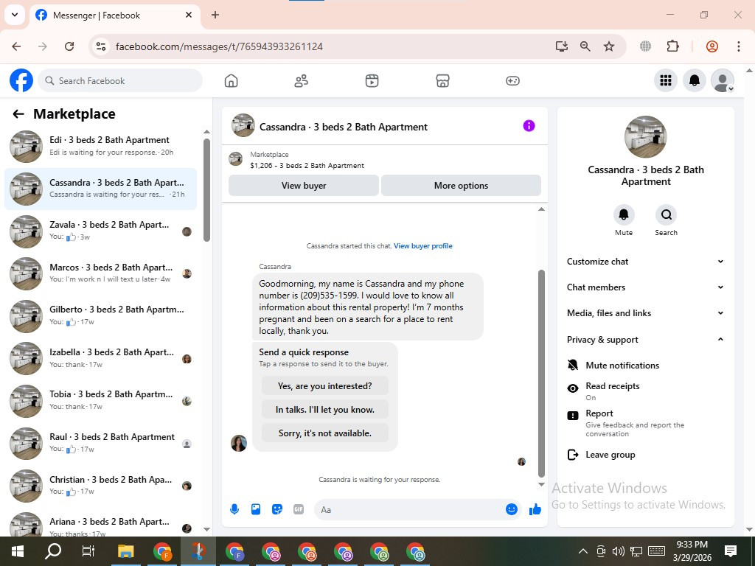Click the browser bookmark star icon
The height and width of the screenshot is (566, 755).
pyautogui.click(x=609, y=46)
